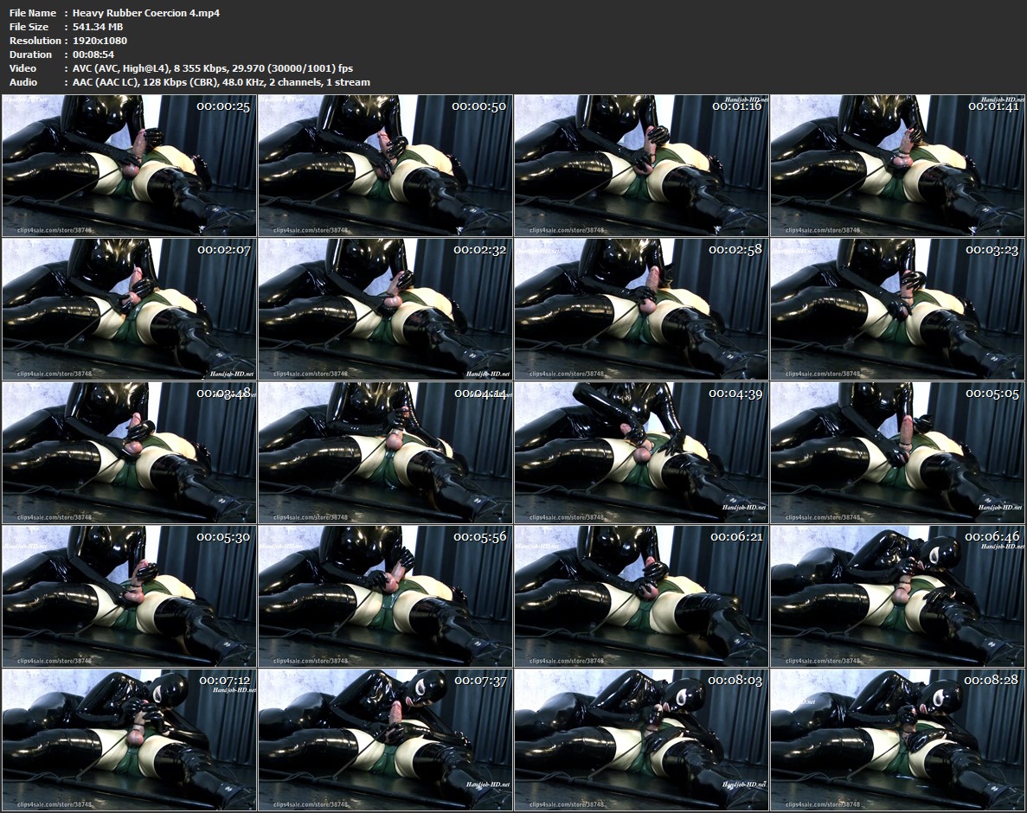Click the 1920x1080 resolution value
The image size is (1027, 813).
click(x=100, y=41)
